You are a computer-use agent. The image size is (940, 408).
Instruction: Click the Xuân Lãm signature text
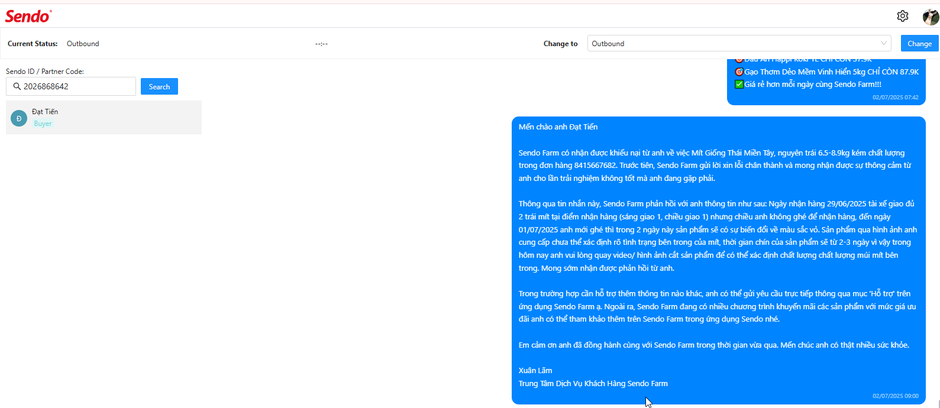point(535,371)
